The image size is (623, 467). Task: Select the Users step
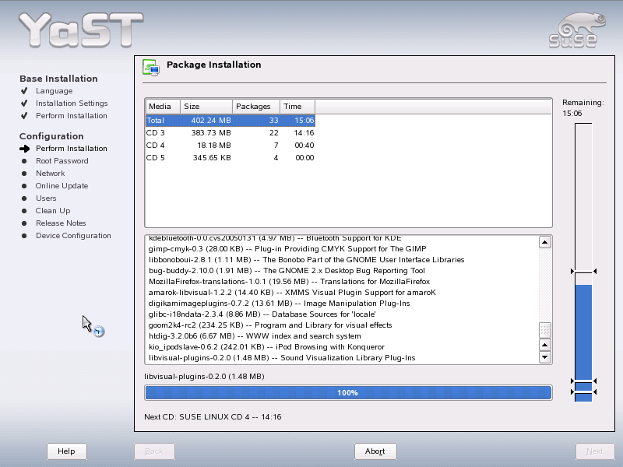46,198
